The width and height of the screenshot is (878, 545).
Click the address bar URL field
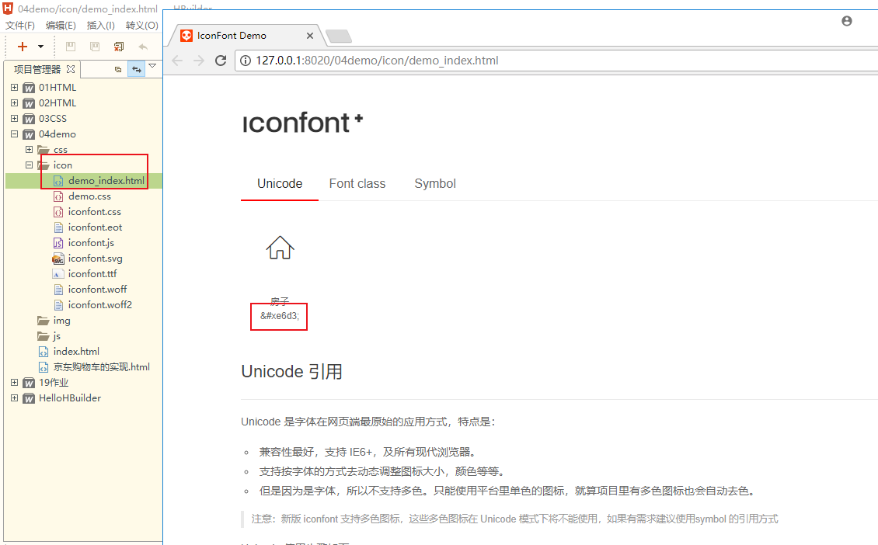(557, 61)
